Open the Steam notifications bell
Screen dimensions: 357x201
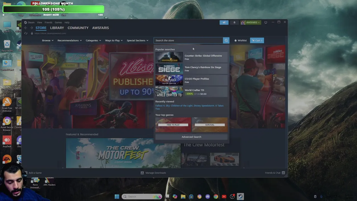(x=234, y=22)
